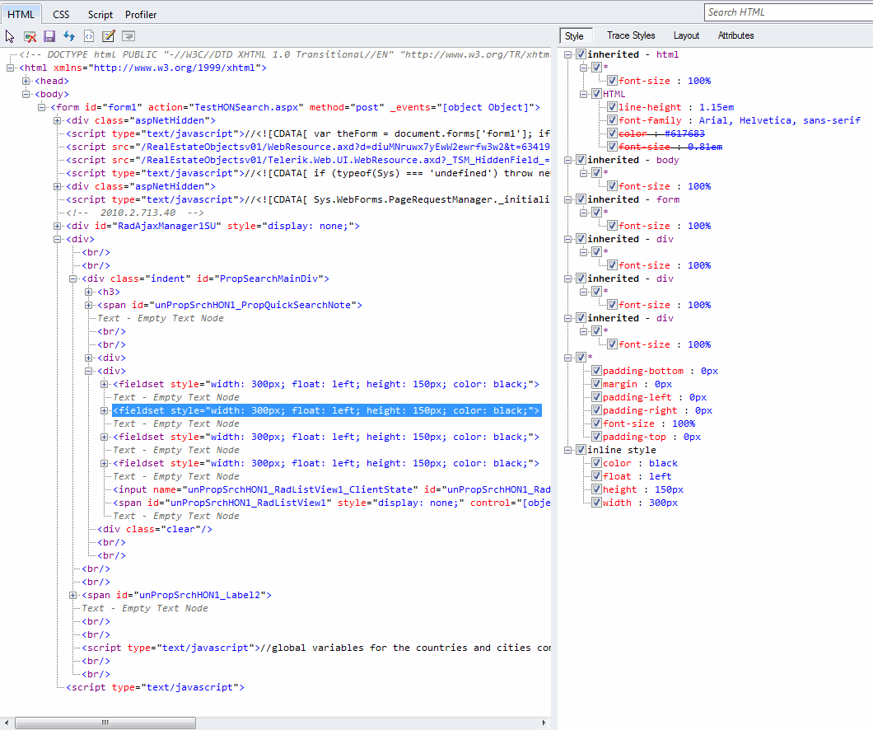Image resolution: width=873 pixels, height=730 pixels.
Task: Uncheck the font-family Arial property checkbox
Action: tap(612, 120)
